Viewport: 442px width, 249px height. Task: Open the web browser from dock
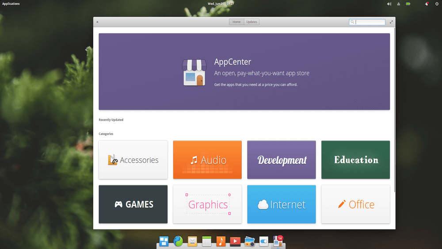point(178,241)
